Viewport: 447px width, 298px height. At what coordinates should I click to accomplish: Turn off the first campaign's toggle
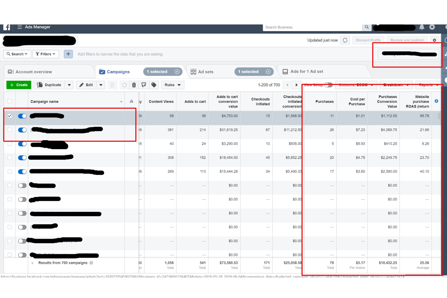tap(22, 116)
